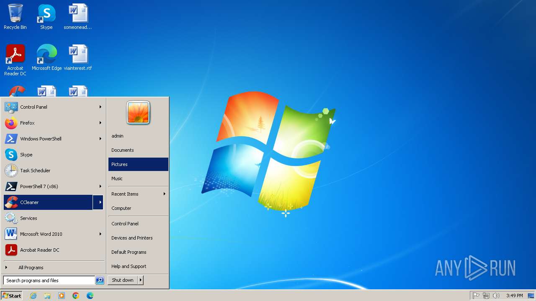The image size is (536, 301).
Task: Open Skype desktop shortcut
Action: pyautogui.click(x=46, y=17)
